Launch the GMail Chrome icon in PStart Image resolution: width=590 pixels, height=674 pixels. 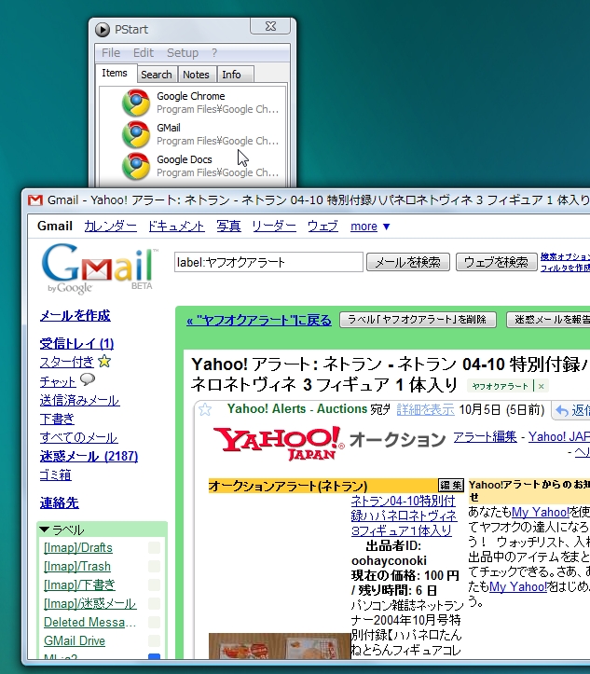click(x=136, y=134)
